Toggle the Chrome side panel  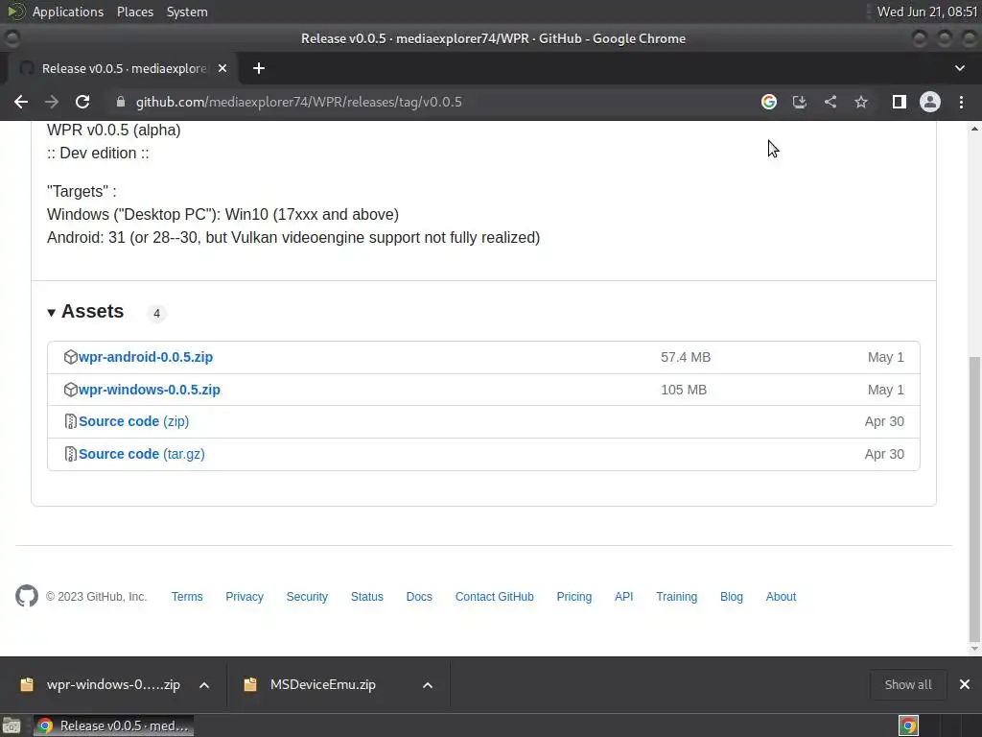[x=900, y=102]
